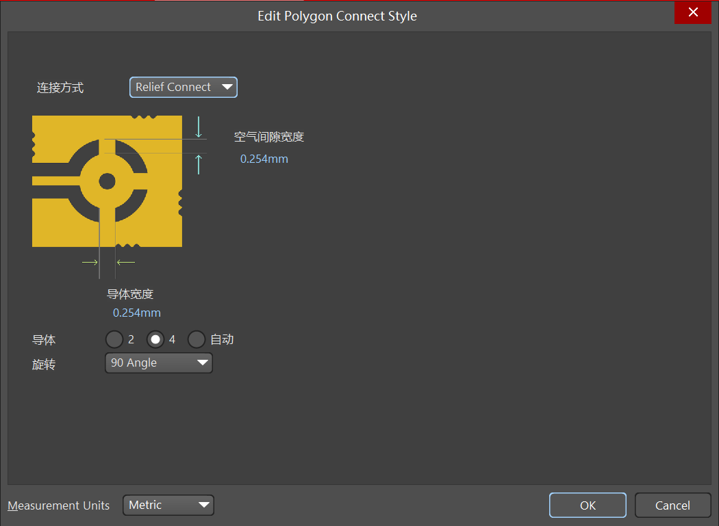Close the Edit Polygon Connect Style dialog
This screenshot has width=719, height=526.
click(x=693, y=12)
